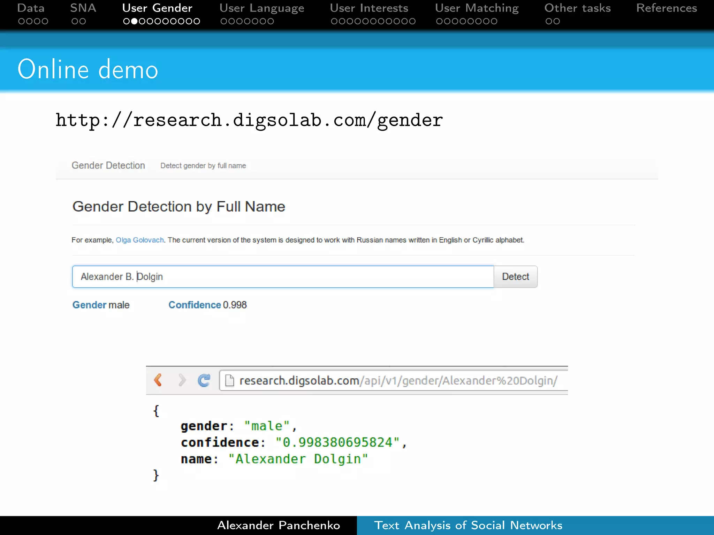The height and width of the screenshot is (535, 714).
Task: Click the filled progress dot under User Gender
Action: pyautogui.click(x=134, y=21)
